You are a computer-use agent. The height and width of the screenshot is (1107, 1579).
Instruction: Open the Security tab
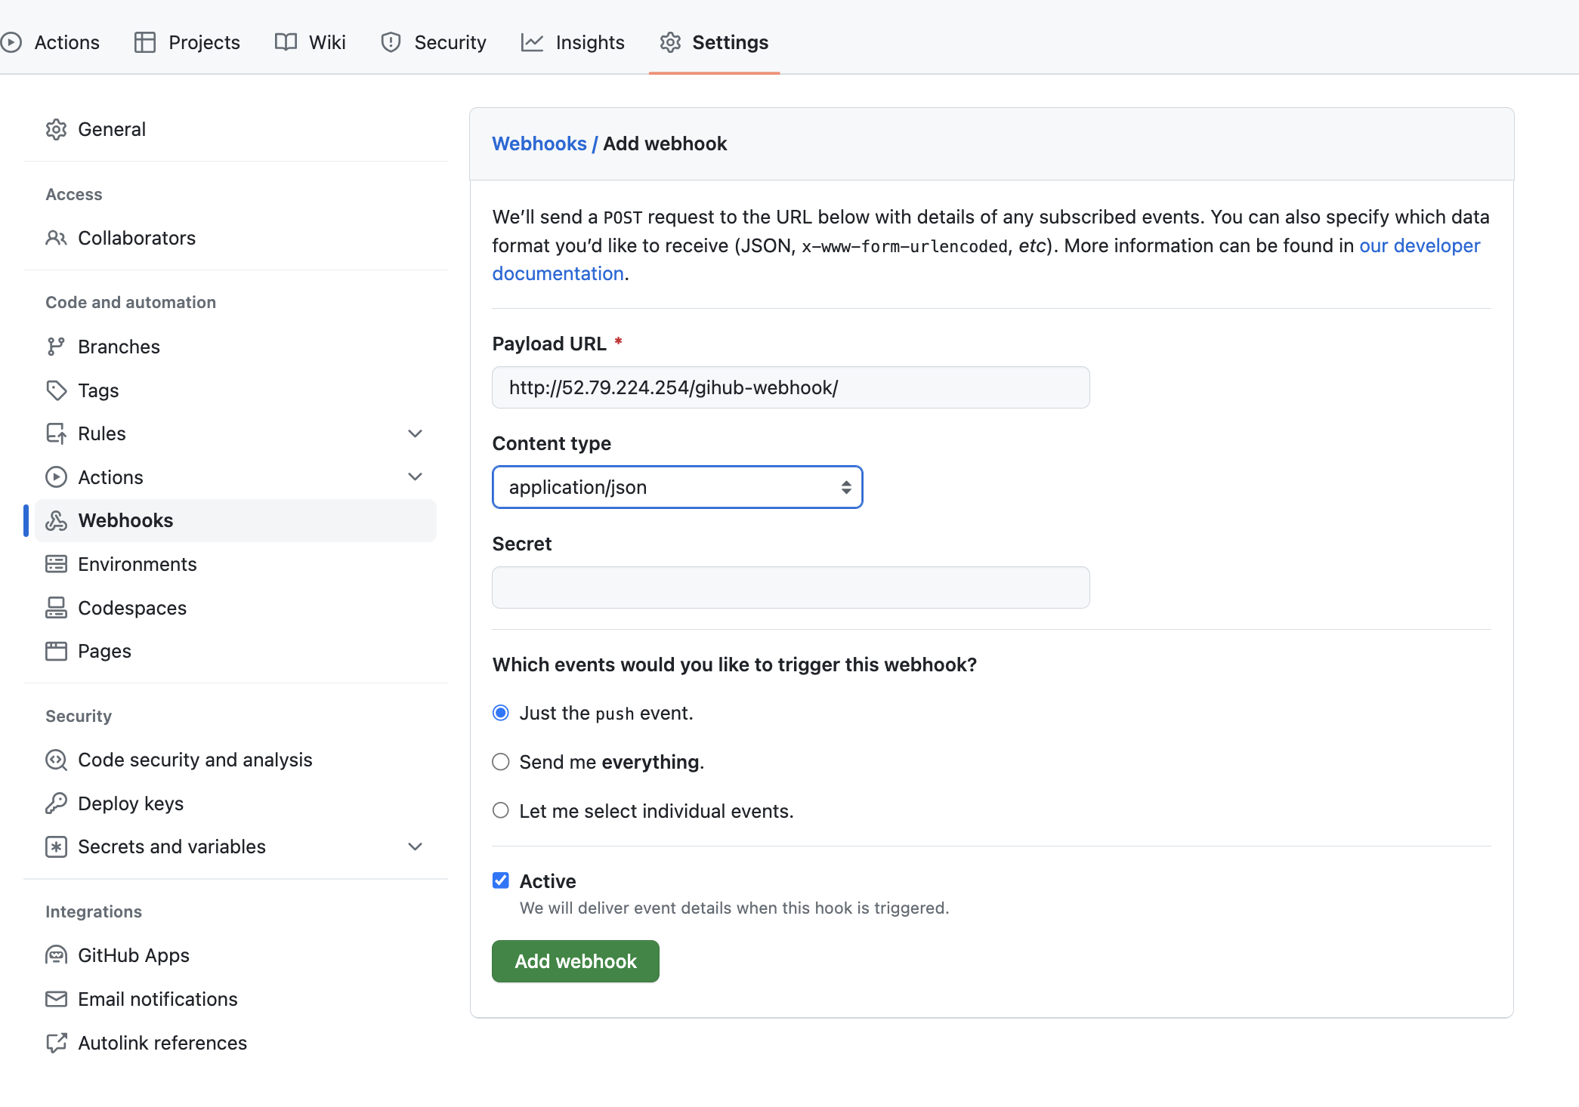[434, 42]
